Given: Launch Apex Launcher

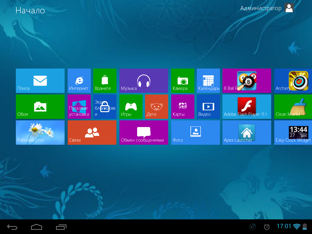Looking at the screenshot, I should [x=247, y=133].
